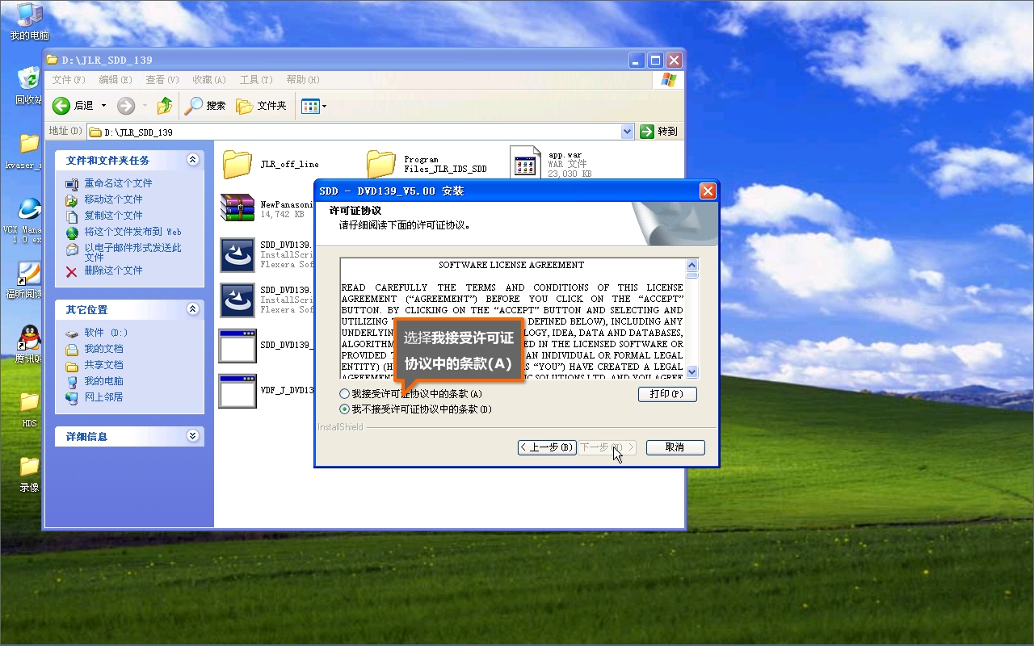
Task: Click 以电子邮件形式发送此文件 link
Action: (x=133, y=253)
